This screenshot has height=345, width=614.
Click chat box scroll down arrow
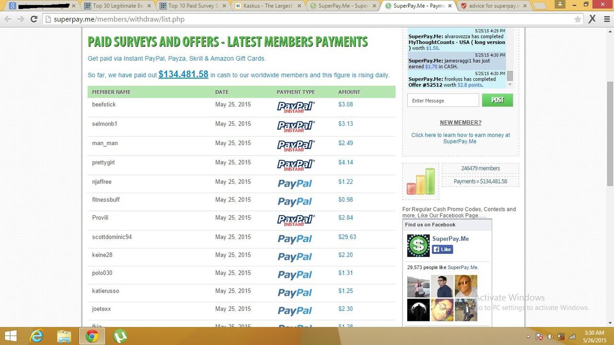coord(510,84)
